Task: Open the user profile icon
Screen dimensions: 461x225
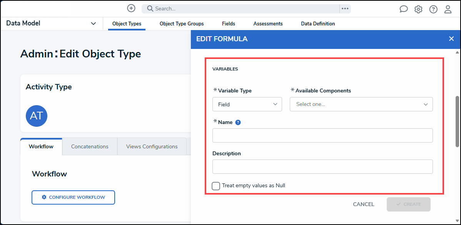Action: pyautogui.click(x=448, y=9)
